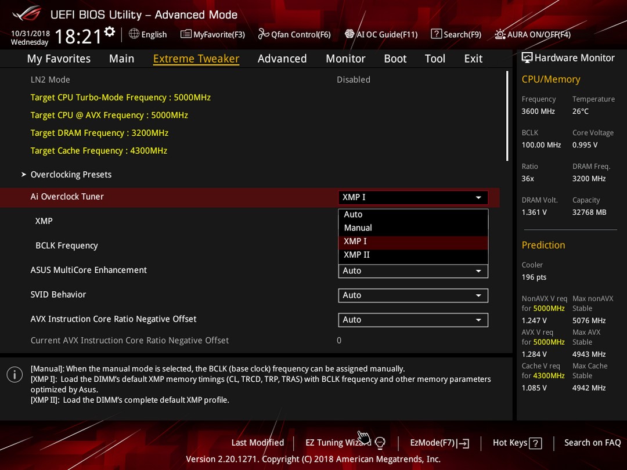Open MyFavorite(F3) shortcut
This screenshot has width=627, height=470.
pyautogui.click(x=212, y=34)
